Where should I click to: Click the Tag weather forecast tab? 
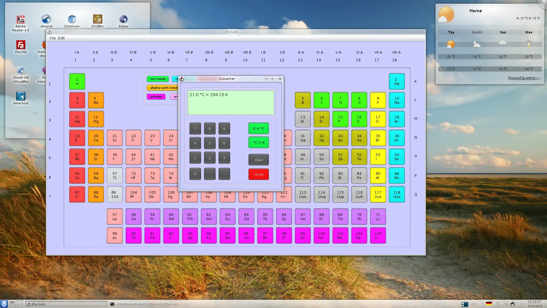pos(451,32)
